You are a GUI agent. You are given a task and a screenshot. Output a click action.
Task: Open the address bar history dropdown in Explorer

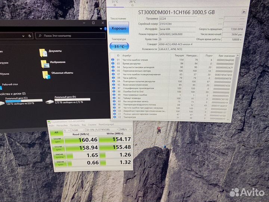coord(23,36)
